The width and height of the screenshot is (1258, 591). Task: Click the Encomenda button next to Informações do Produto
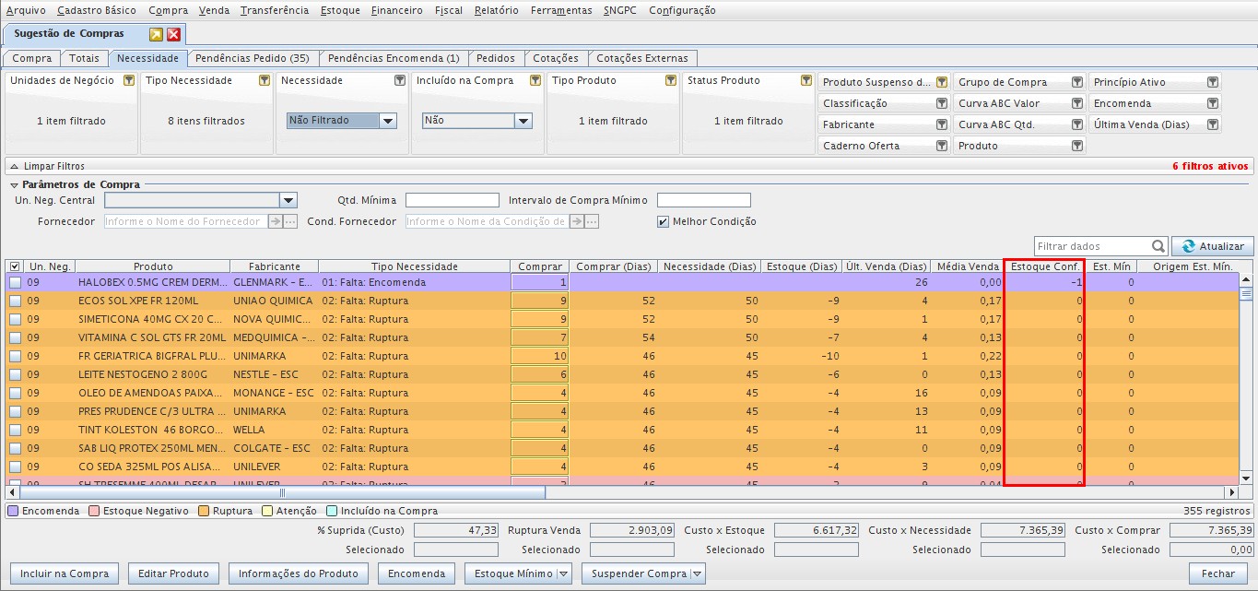click(417, 573)
